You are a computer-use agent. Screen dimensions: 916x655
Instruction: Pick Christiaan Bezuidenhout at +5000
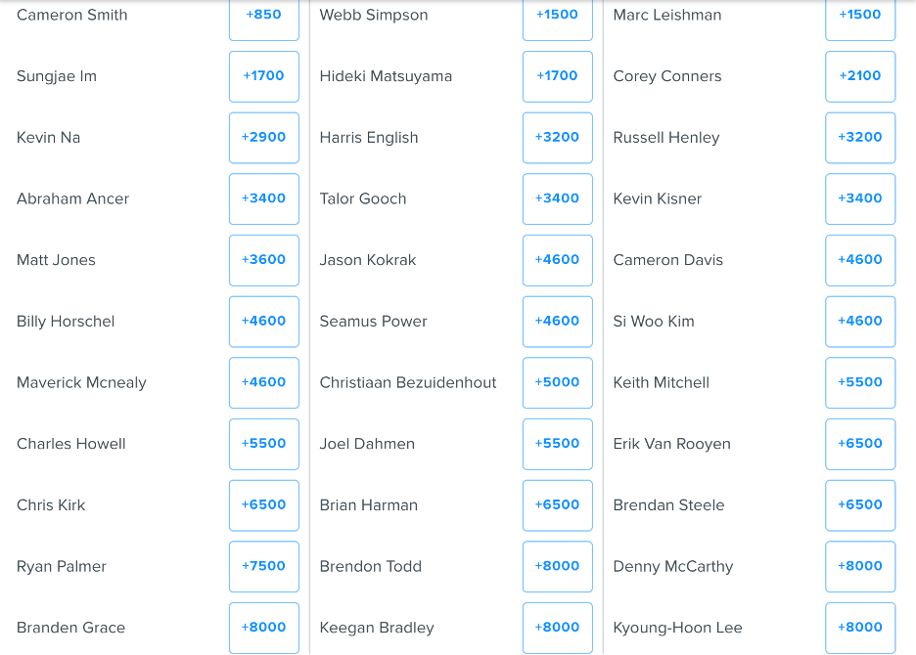click(558, 383)
